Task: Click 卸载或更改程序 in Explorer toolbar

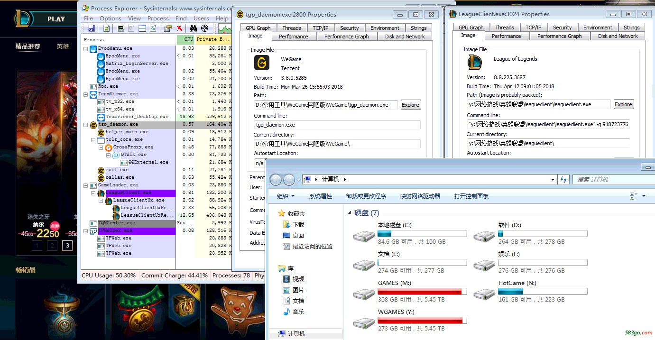Action: 366,196
